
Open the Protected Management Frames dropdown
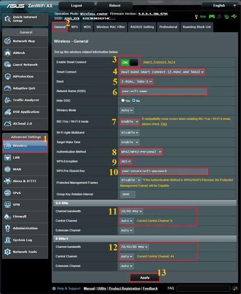click(x=131, y=180)
